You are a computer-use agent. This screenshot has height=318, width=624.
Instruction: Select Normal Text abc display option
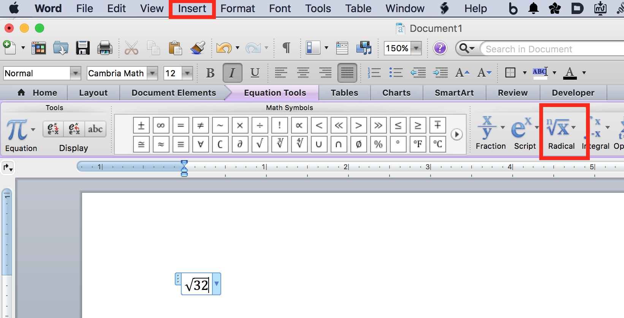[x=95, y=129]
